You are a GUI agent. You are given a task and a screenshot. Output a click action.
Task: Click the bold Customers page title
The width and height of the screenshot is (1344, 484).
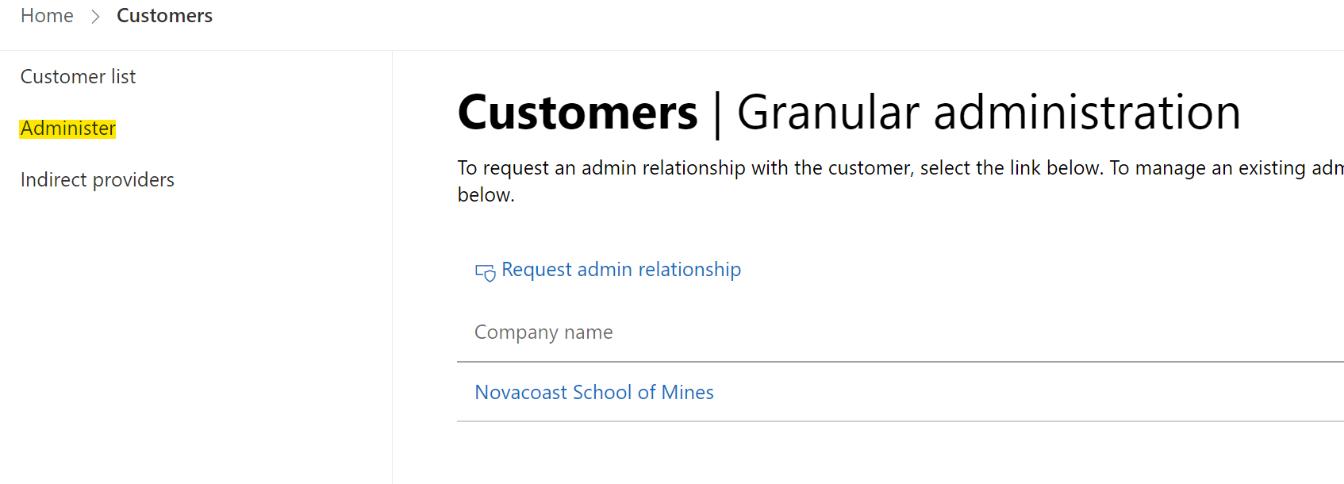tap(578, 113)
